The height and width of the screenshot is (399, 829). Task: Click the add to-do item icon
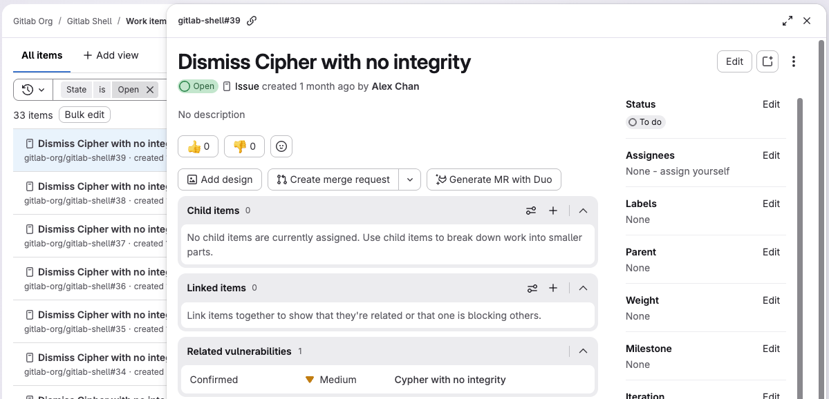[767, 61]
